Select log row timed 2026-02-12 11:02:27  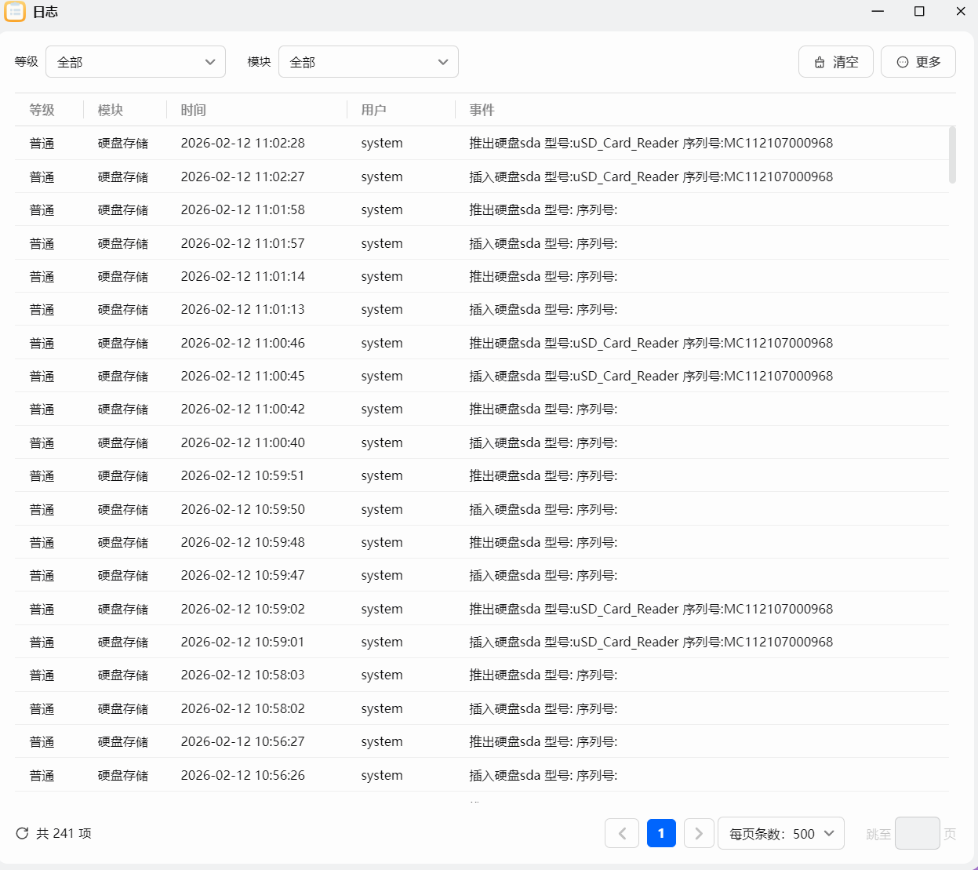(482, 177)
